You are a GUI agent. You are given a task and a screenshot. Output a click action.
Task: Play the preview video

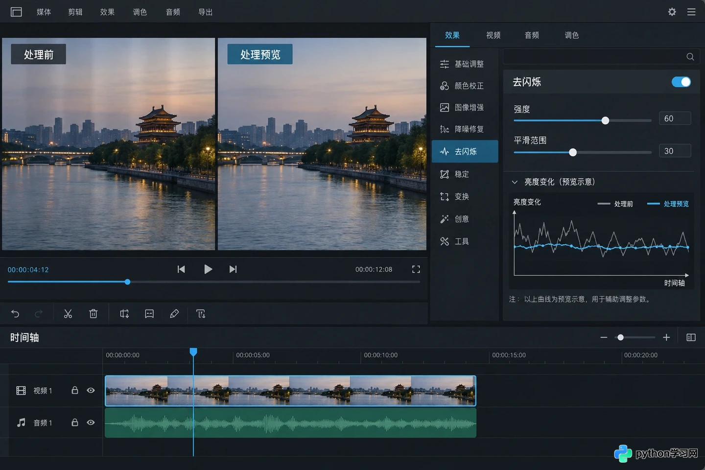208,269
